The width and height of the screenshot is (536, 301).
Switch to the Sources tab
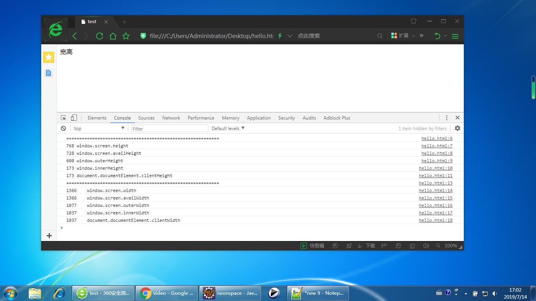click(146, 118)
